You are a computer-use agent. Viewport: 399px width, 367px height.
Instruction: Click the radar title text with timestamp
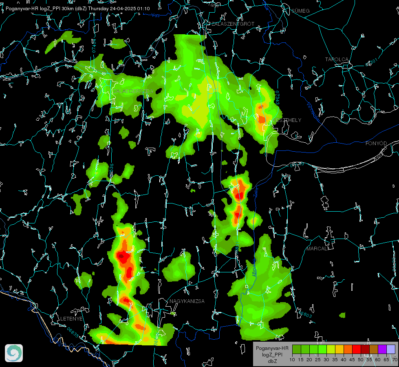pos(77,9)
